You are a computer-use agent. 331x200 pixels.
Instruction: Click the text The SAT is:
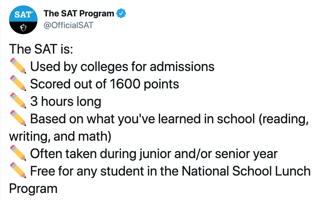coord(41,49)
